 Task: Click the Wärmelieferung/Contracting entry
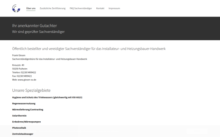tap(27, 110)
